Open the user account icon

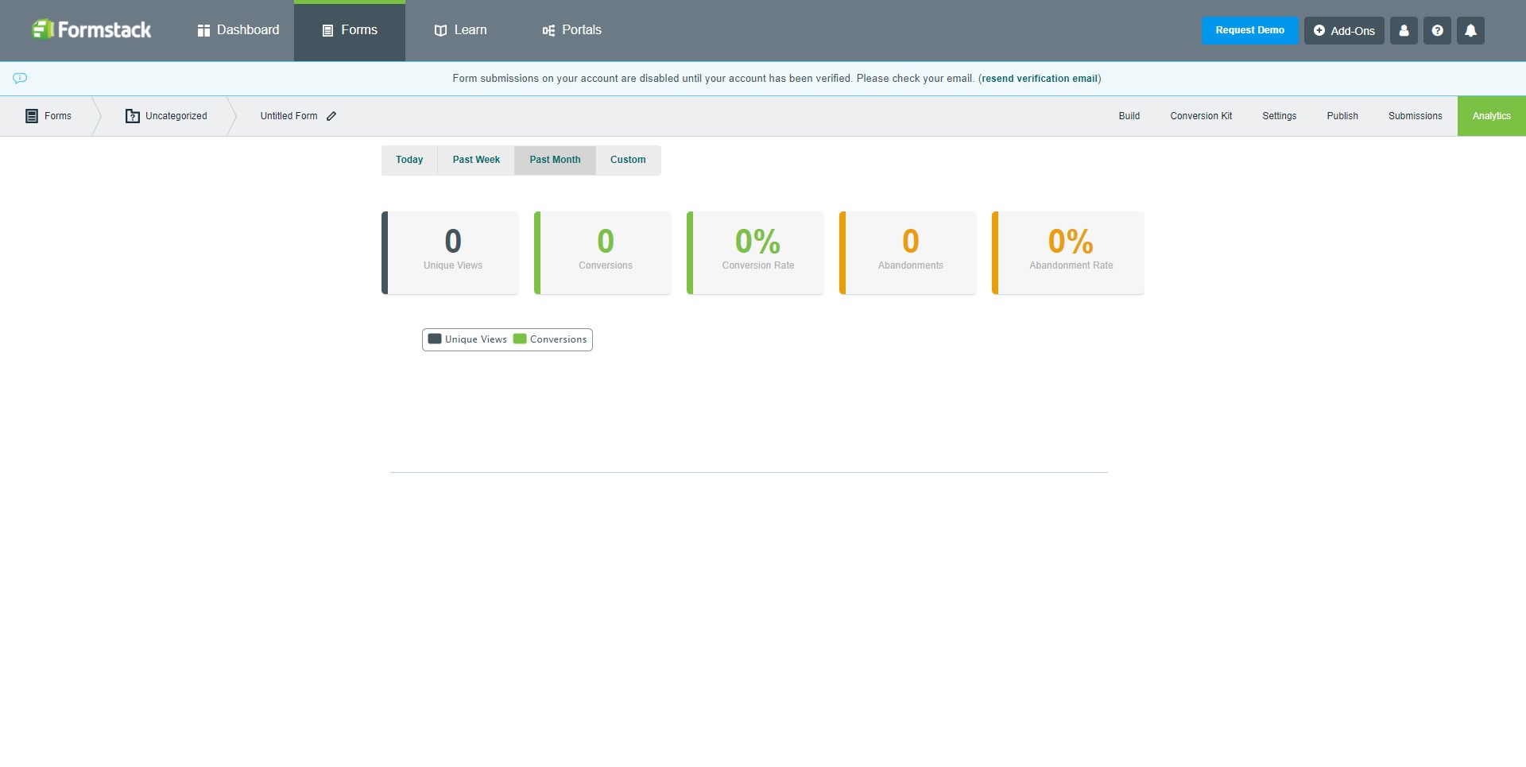(1404, 30)
